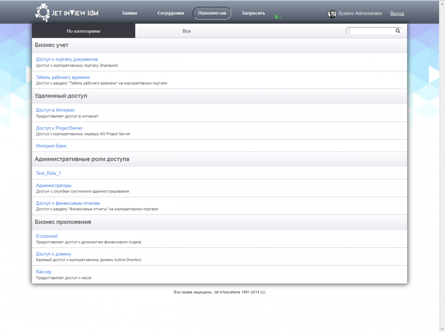Screen dimensions: 445x332
Task: Open Доступ в Интернет link
Action: coord(55,110)
